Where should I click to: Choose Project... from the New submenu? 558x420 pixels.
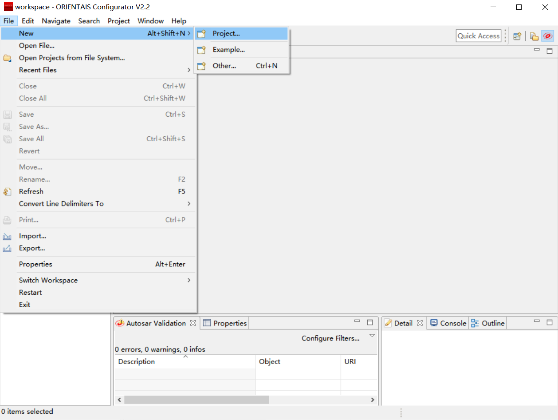226,33
